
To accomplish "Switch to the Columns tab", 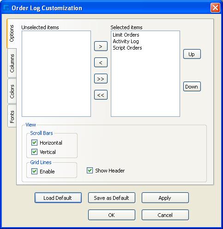I will pyautogui.click(x=12, y=63).
